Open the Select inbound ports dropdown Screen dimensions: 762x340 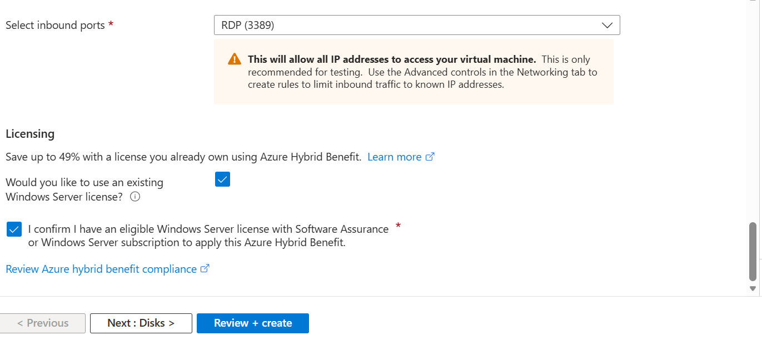(417, 26)
